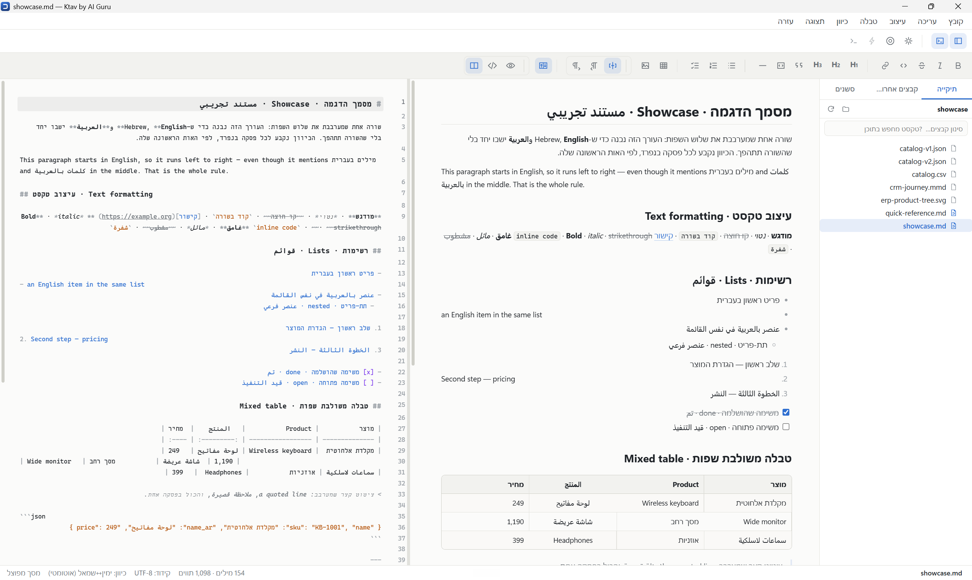The height and width of the screenshot is (580, 972).
Task: Focus the file filter search field
Action: [x=895, y=129]
